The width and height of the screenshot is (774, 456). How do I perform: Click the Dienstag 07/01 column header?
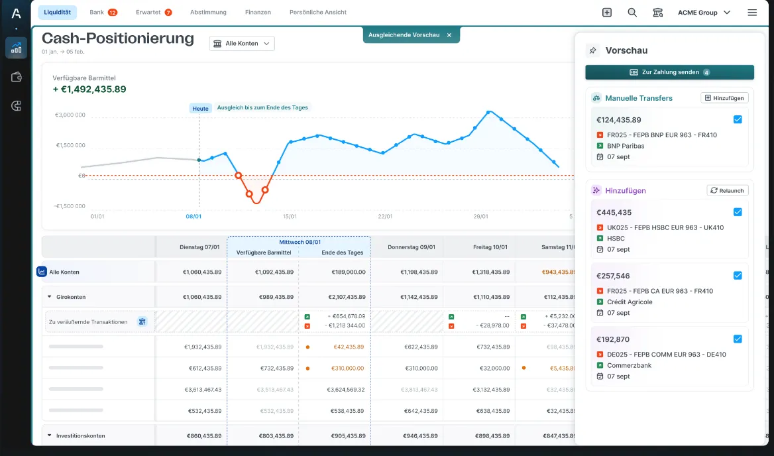coord(199,247)
